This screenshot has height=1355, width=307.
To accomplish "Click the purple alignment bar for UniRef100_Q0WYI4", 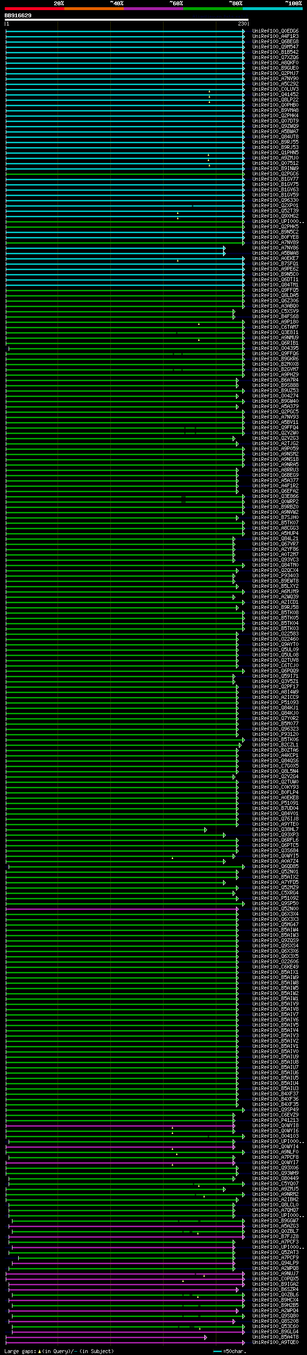I will coord(120,1147).
